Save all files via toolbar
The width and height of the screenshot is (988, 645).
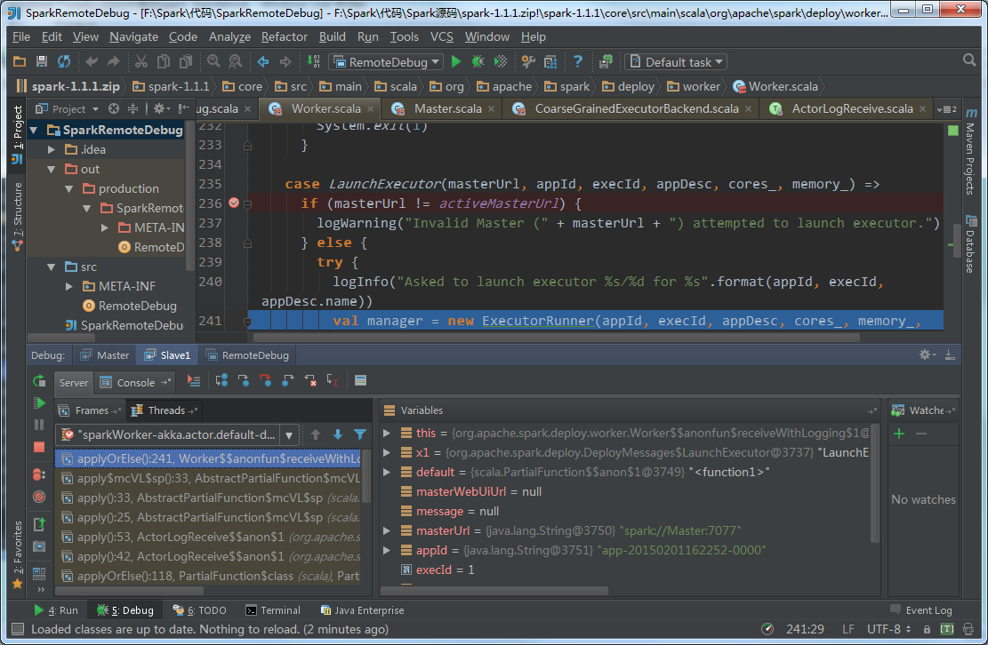click(x=42, y=61)
